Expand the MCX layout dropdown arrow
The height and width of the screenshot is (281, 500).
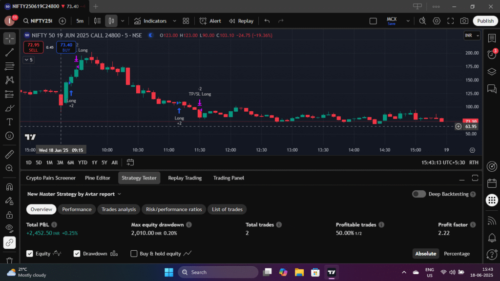pos(408,21)
